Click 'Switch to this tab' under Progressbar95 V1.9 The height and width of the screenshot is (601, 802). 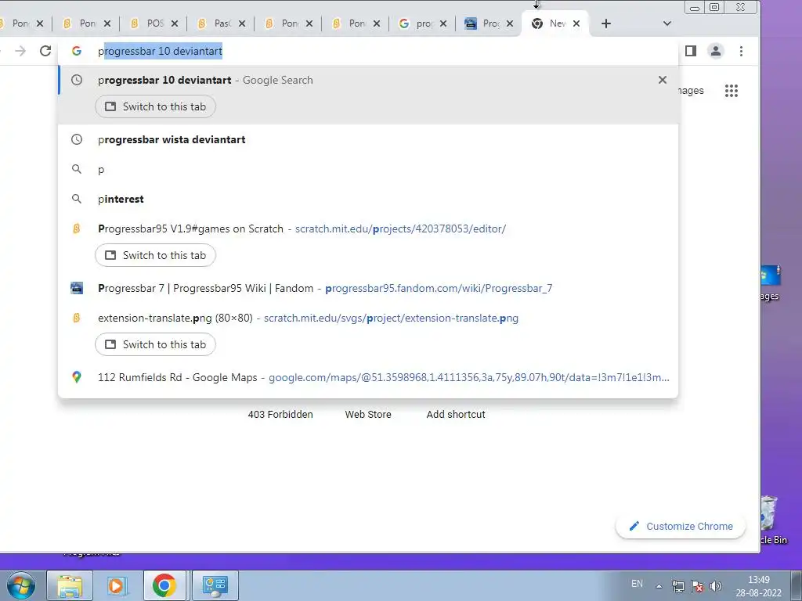(156, 256)
